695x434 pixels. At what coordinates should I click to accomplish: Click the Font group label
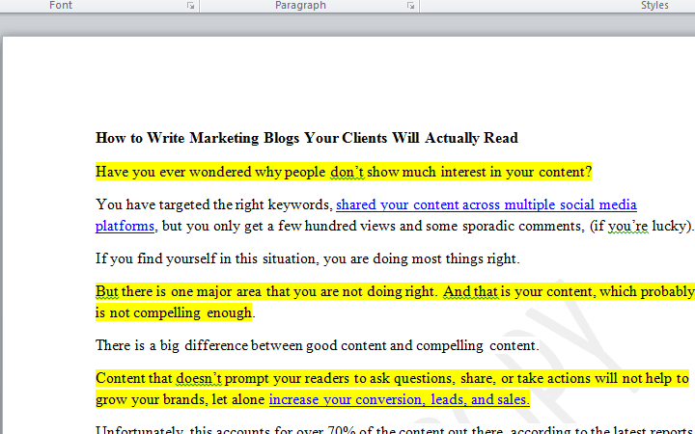tap(61, 6)
